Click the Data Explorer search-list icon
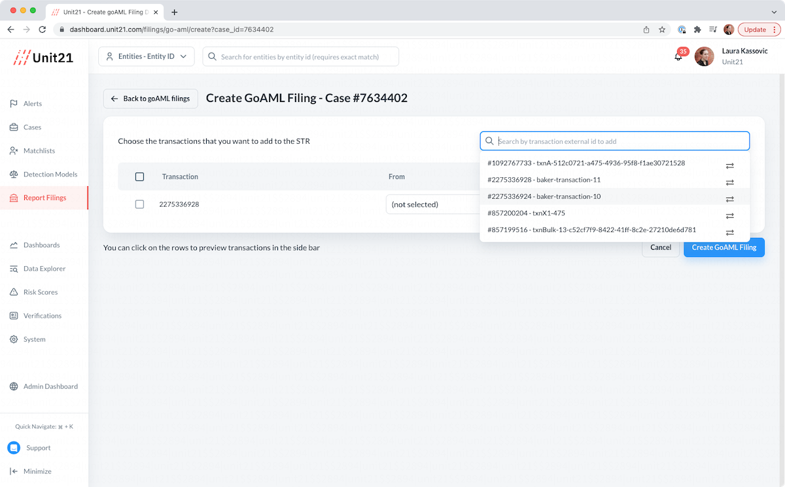The height and width of the screenshot is (487, 785). coord(14,269)
